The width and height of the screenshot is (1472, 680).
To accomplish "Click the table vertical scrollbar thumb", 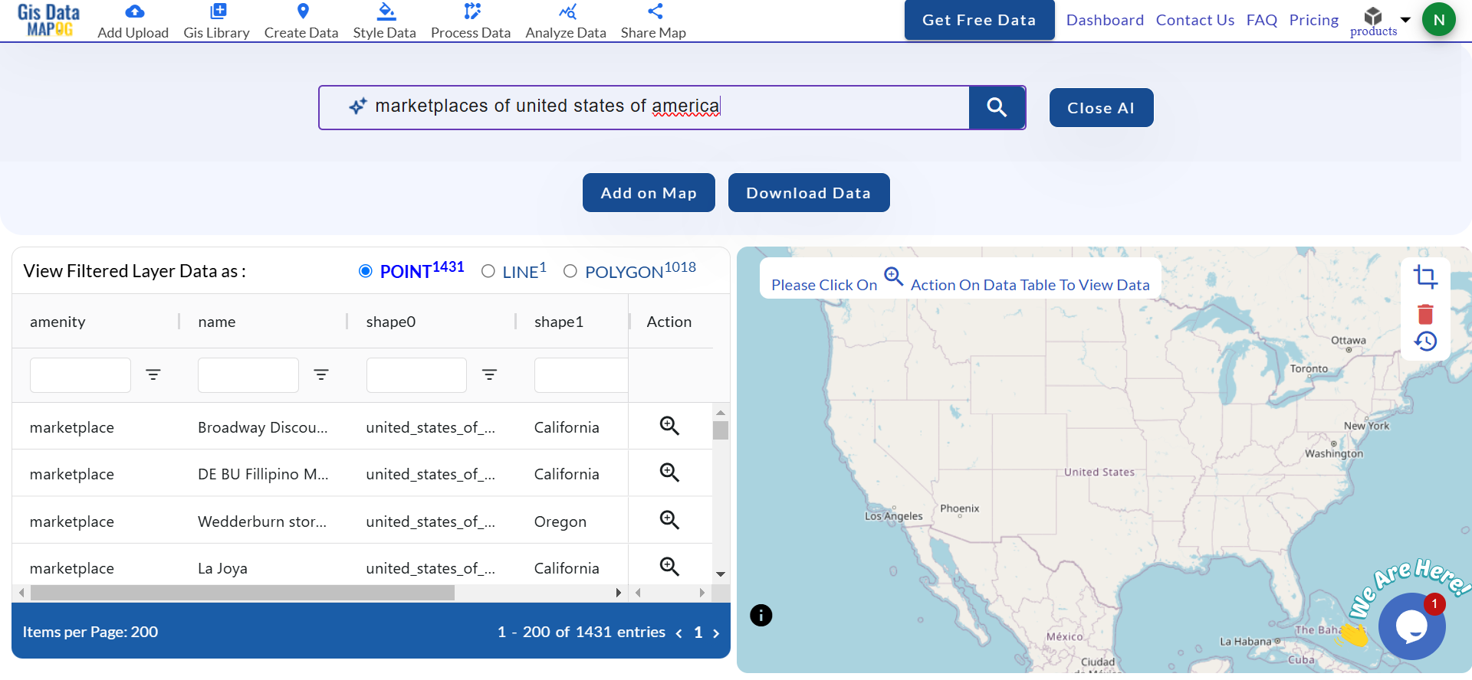I will tap(721, 430).
